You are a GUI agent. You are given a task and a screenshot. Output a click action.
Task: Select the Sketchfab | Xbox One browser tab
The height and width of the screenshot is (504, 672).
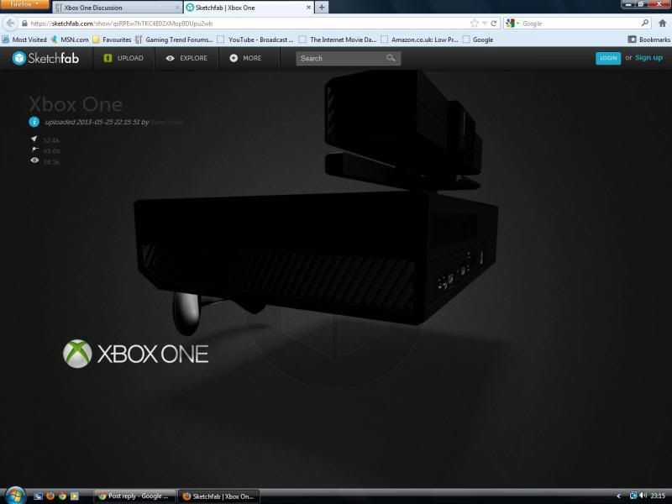tap(248, 8)
